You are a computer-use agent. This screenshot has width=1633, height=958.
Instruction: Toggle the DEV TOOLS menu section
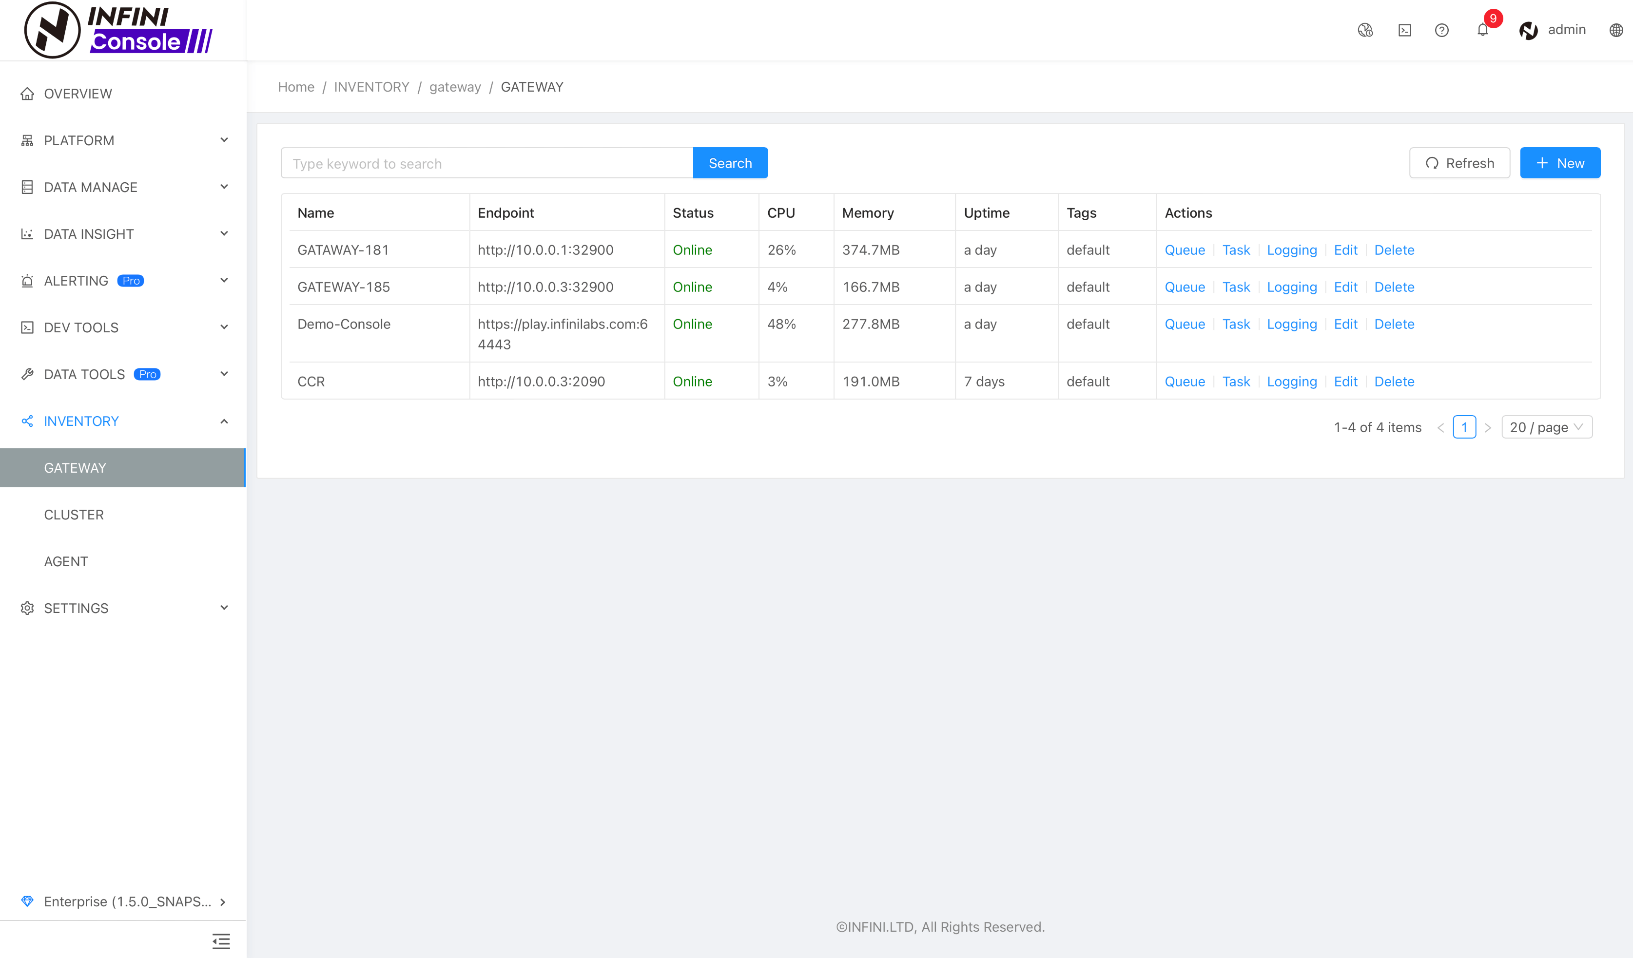click(x=123, y=327)
